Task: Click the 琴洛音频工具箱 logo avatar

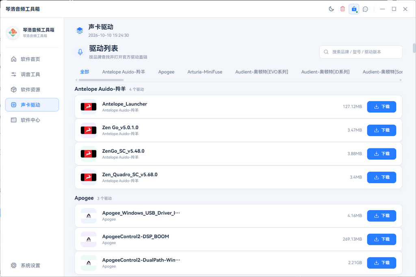Action: [13, 32]
